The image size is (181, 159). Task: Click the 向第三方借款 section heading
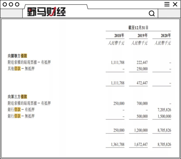click(18, 97)
